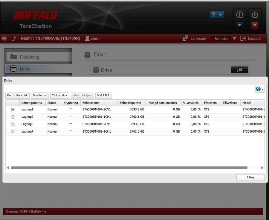
Task: Click the music note icon
Action: (14, 39)
